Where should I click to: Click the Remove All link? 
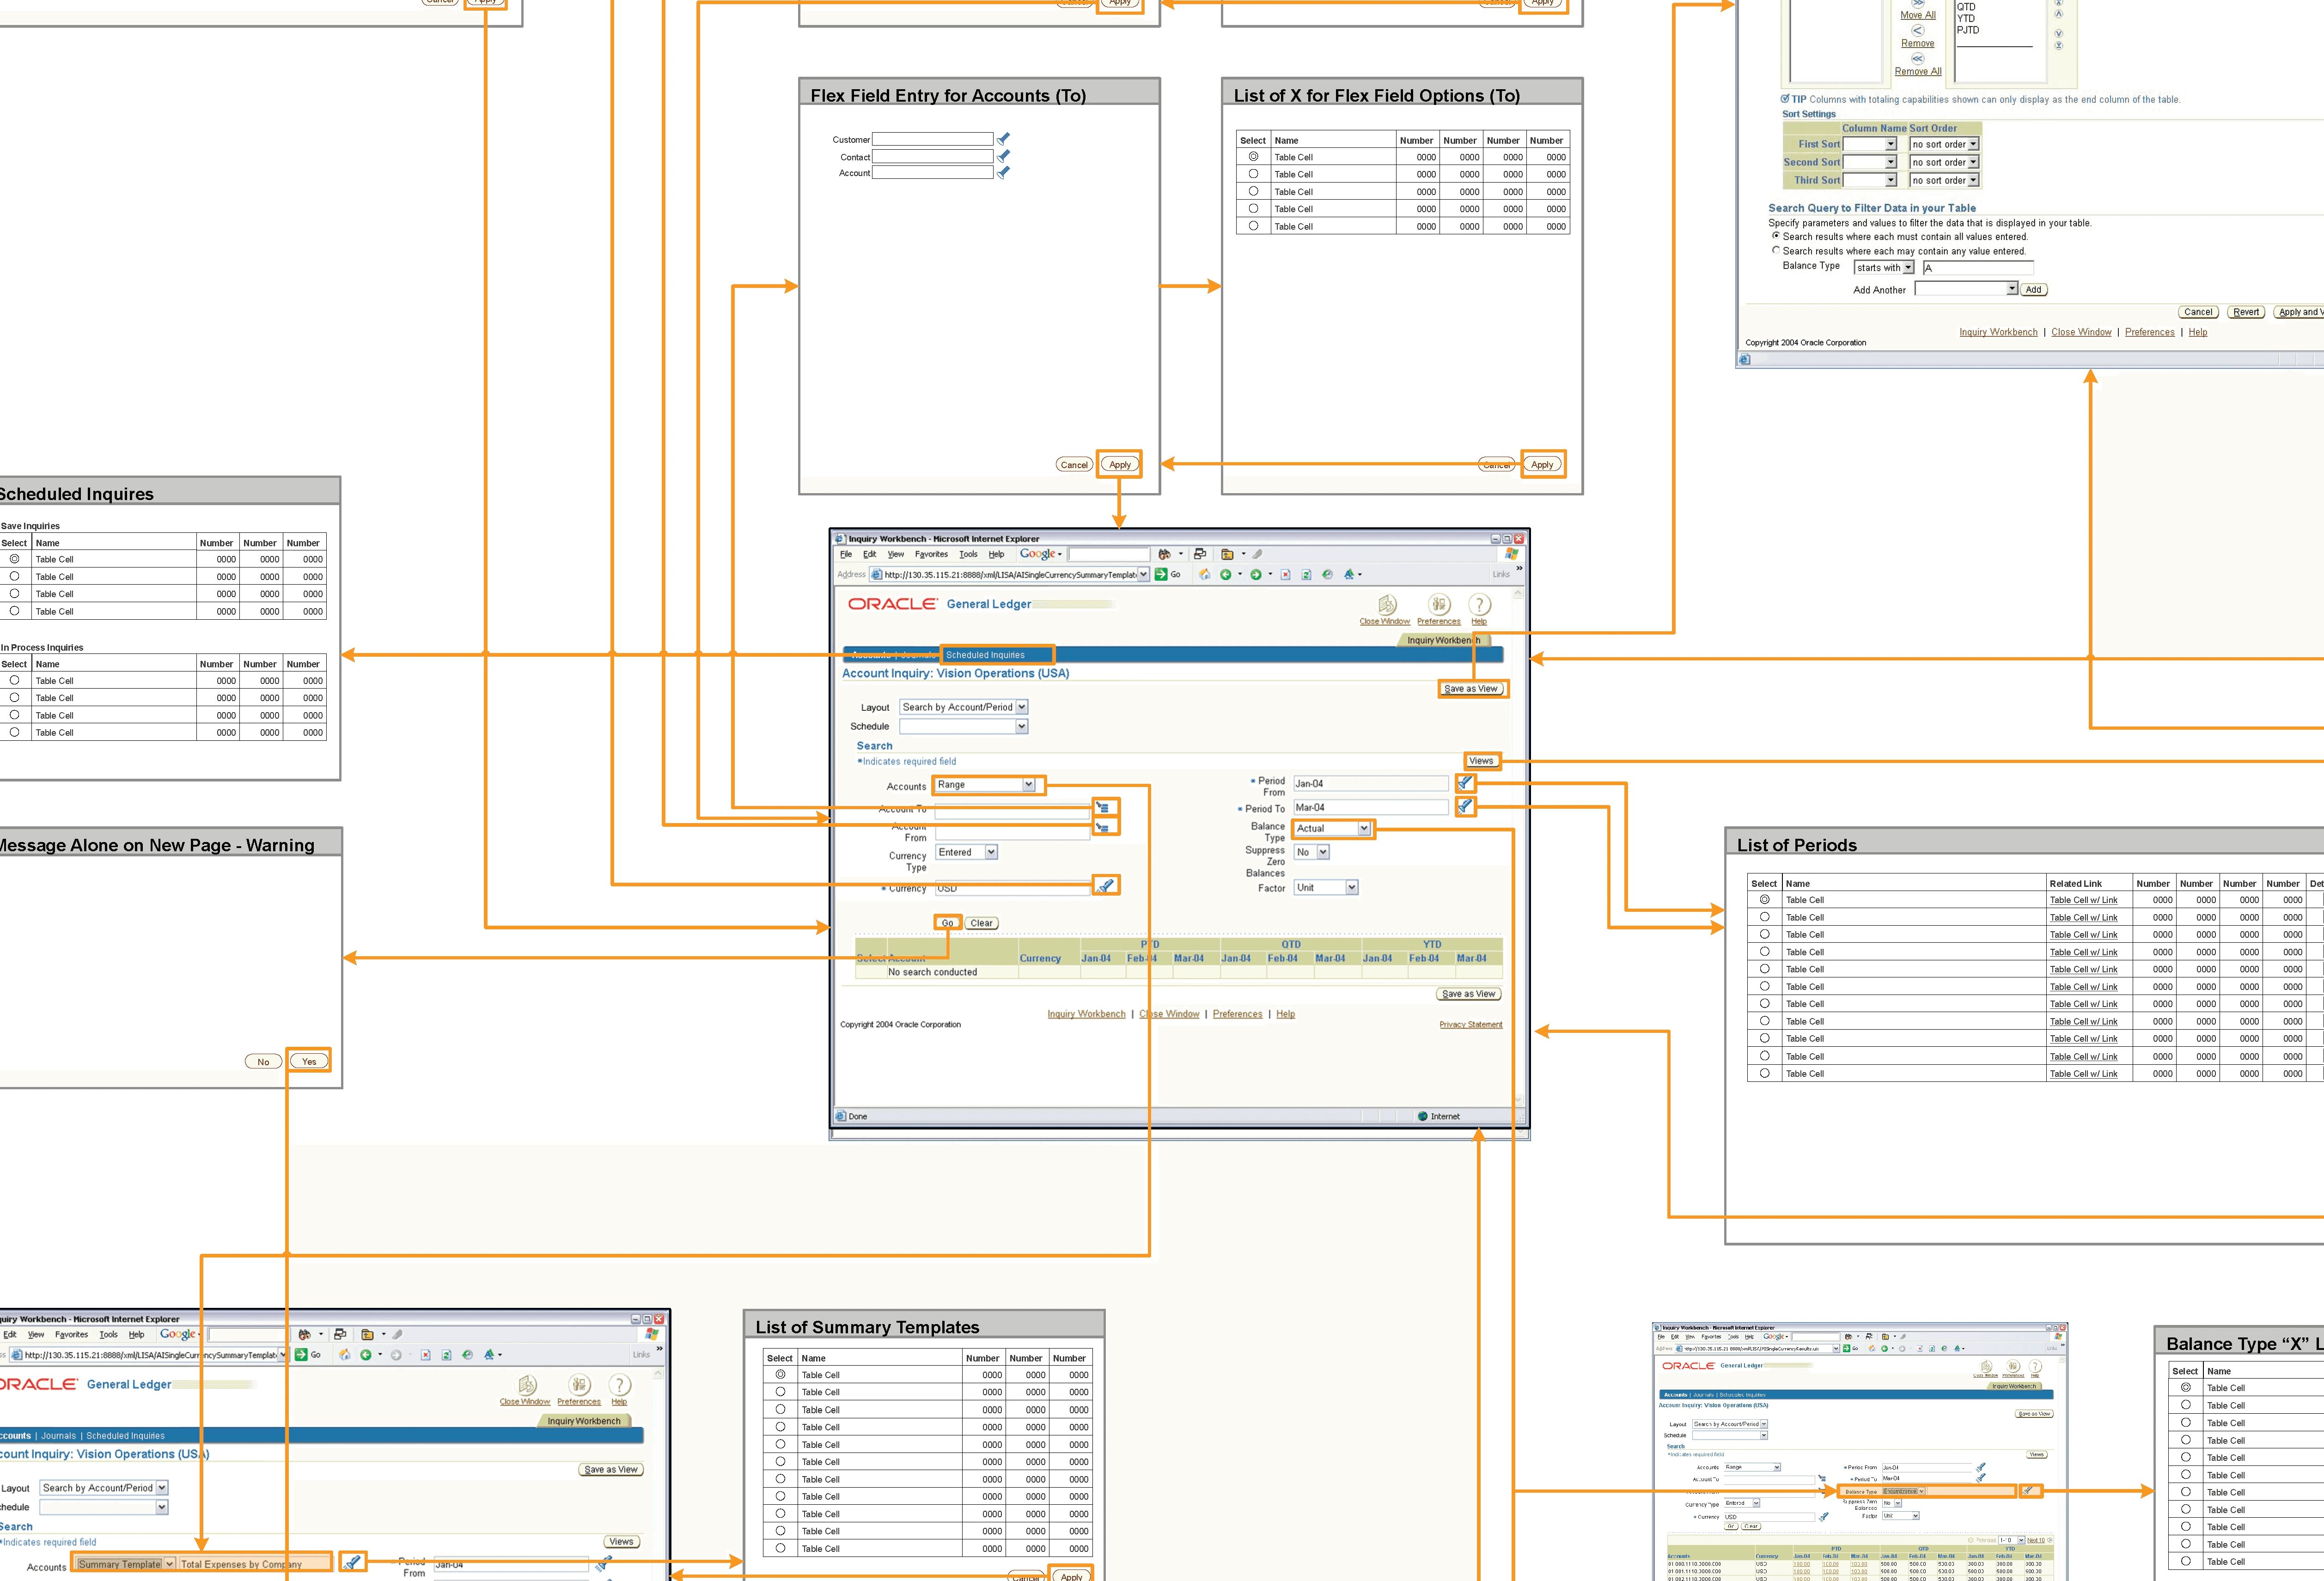click(x=1917, y=72)
